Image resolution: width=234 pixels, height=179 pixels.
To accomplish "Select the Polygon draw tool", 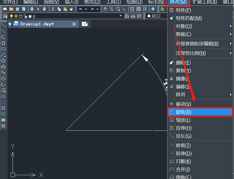I will pyautogui.click(x=3, y=43).
